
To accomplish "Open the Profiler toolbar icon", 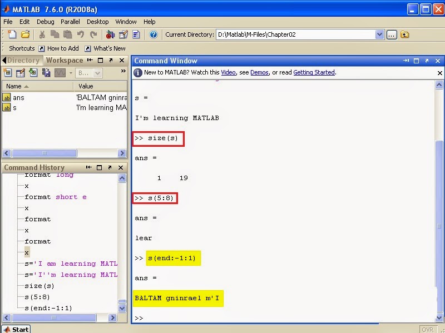I will coord(135,34).
